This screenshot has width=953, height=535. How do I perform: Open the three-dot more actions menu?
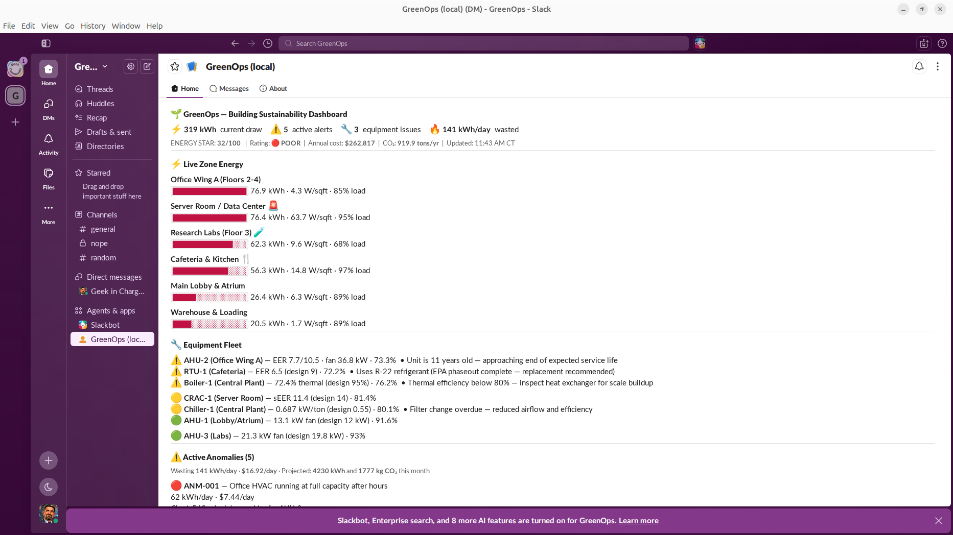(x=938, y=66)
